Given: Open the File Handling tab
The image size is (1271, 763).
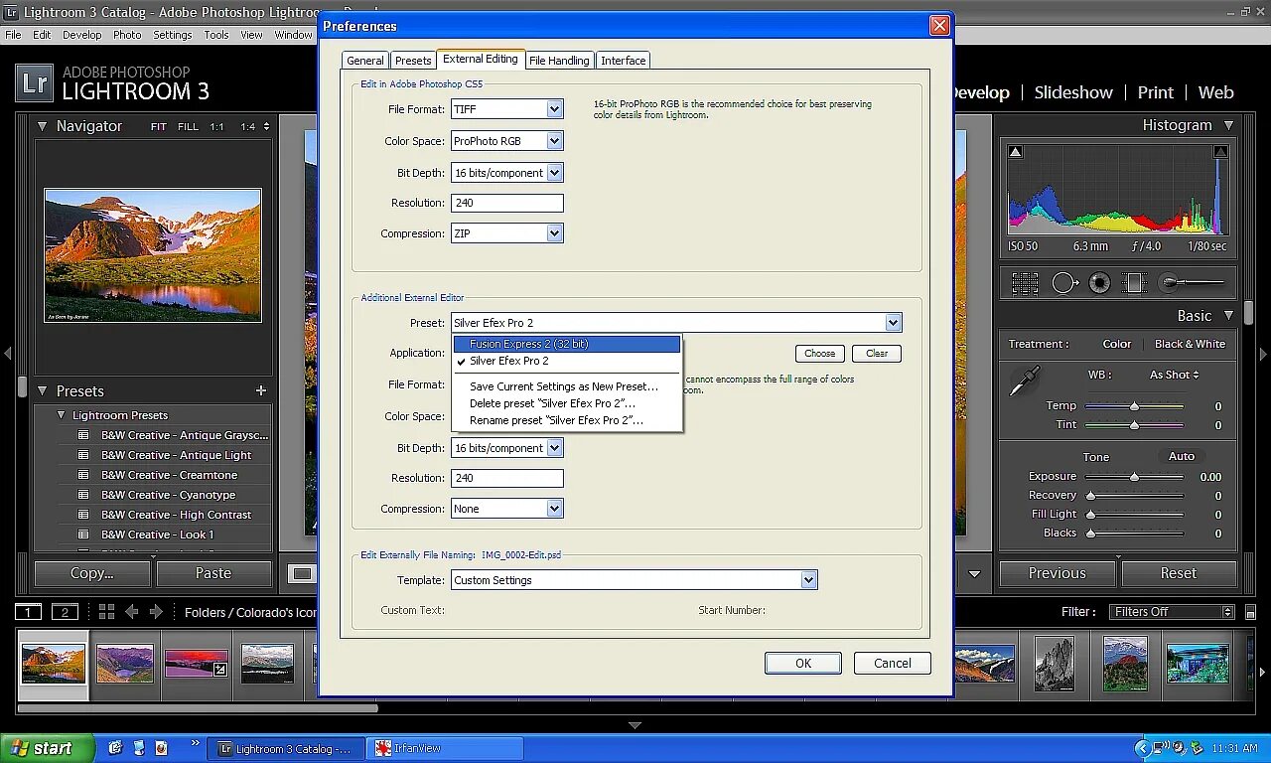Looking at the screenshot, I should coord(559,61).
